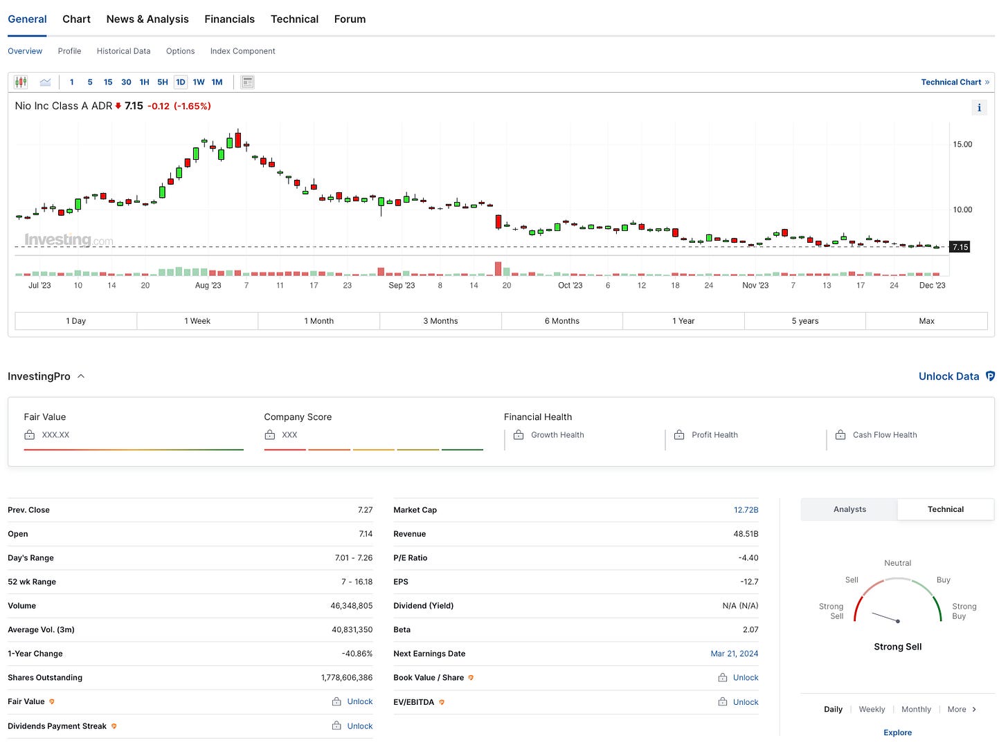1008x756 pixels.
Task: Select the 1 minute chart interval
Action: (x=72, y=82)
